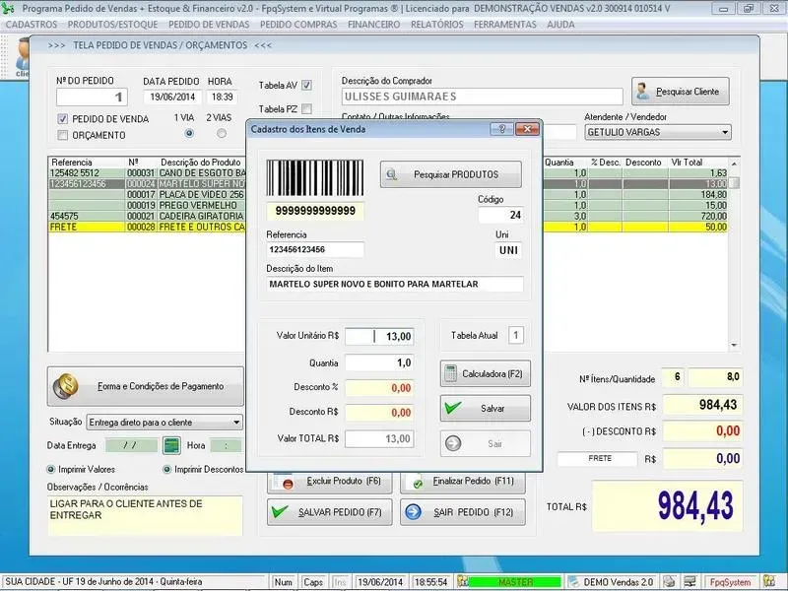Image resolution: width=788 pixels, height=591 pixels.
Task: Click the person icon on Pesquisar Cliente
Action: click(x=644, y=92)
